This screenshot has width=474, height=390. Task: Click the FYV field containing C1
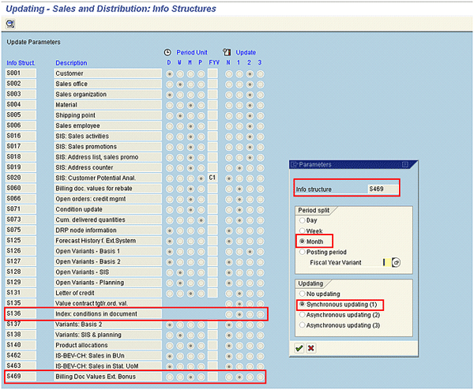(x=213, y=178)
